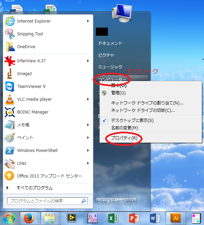This screenshot has width=204, height=225.
Task: Click the computer monitor user picture
Action: pyautogui.click(x=122, y=13)
